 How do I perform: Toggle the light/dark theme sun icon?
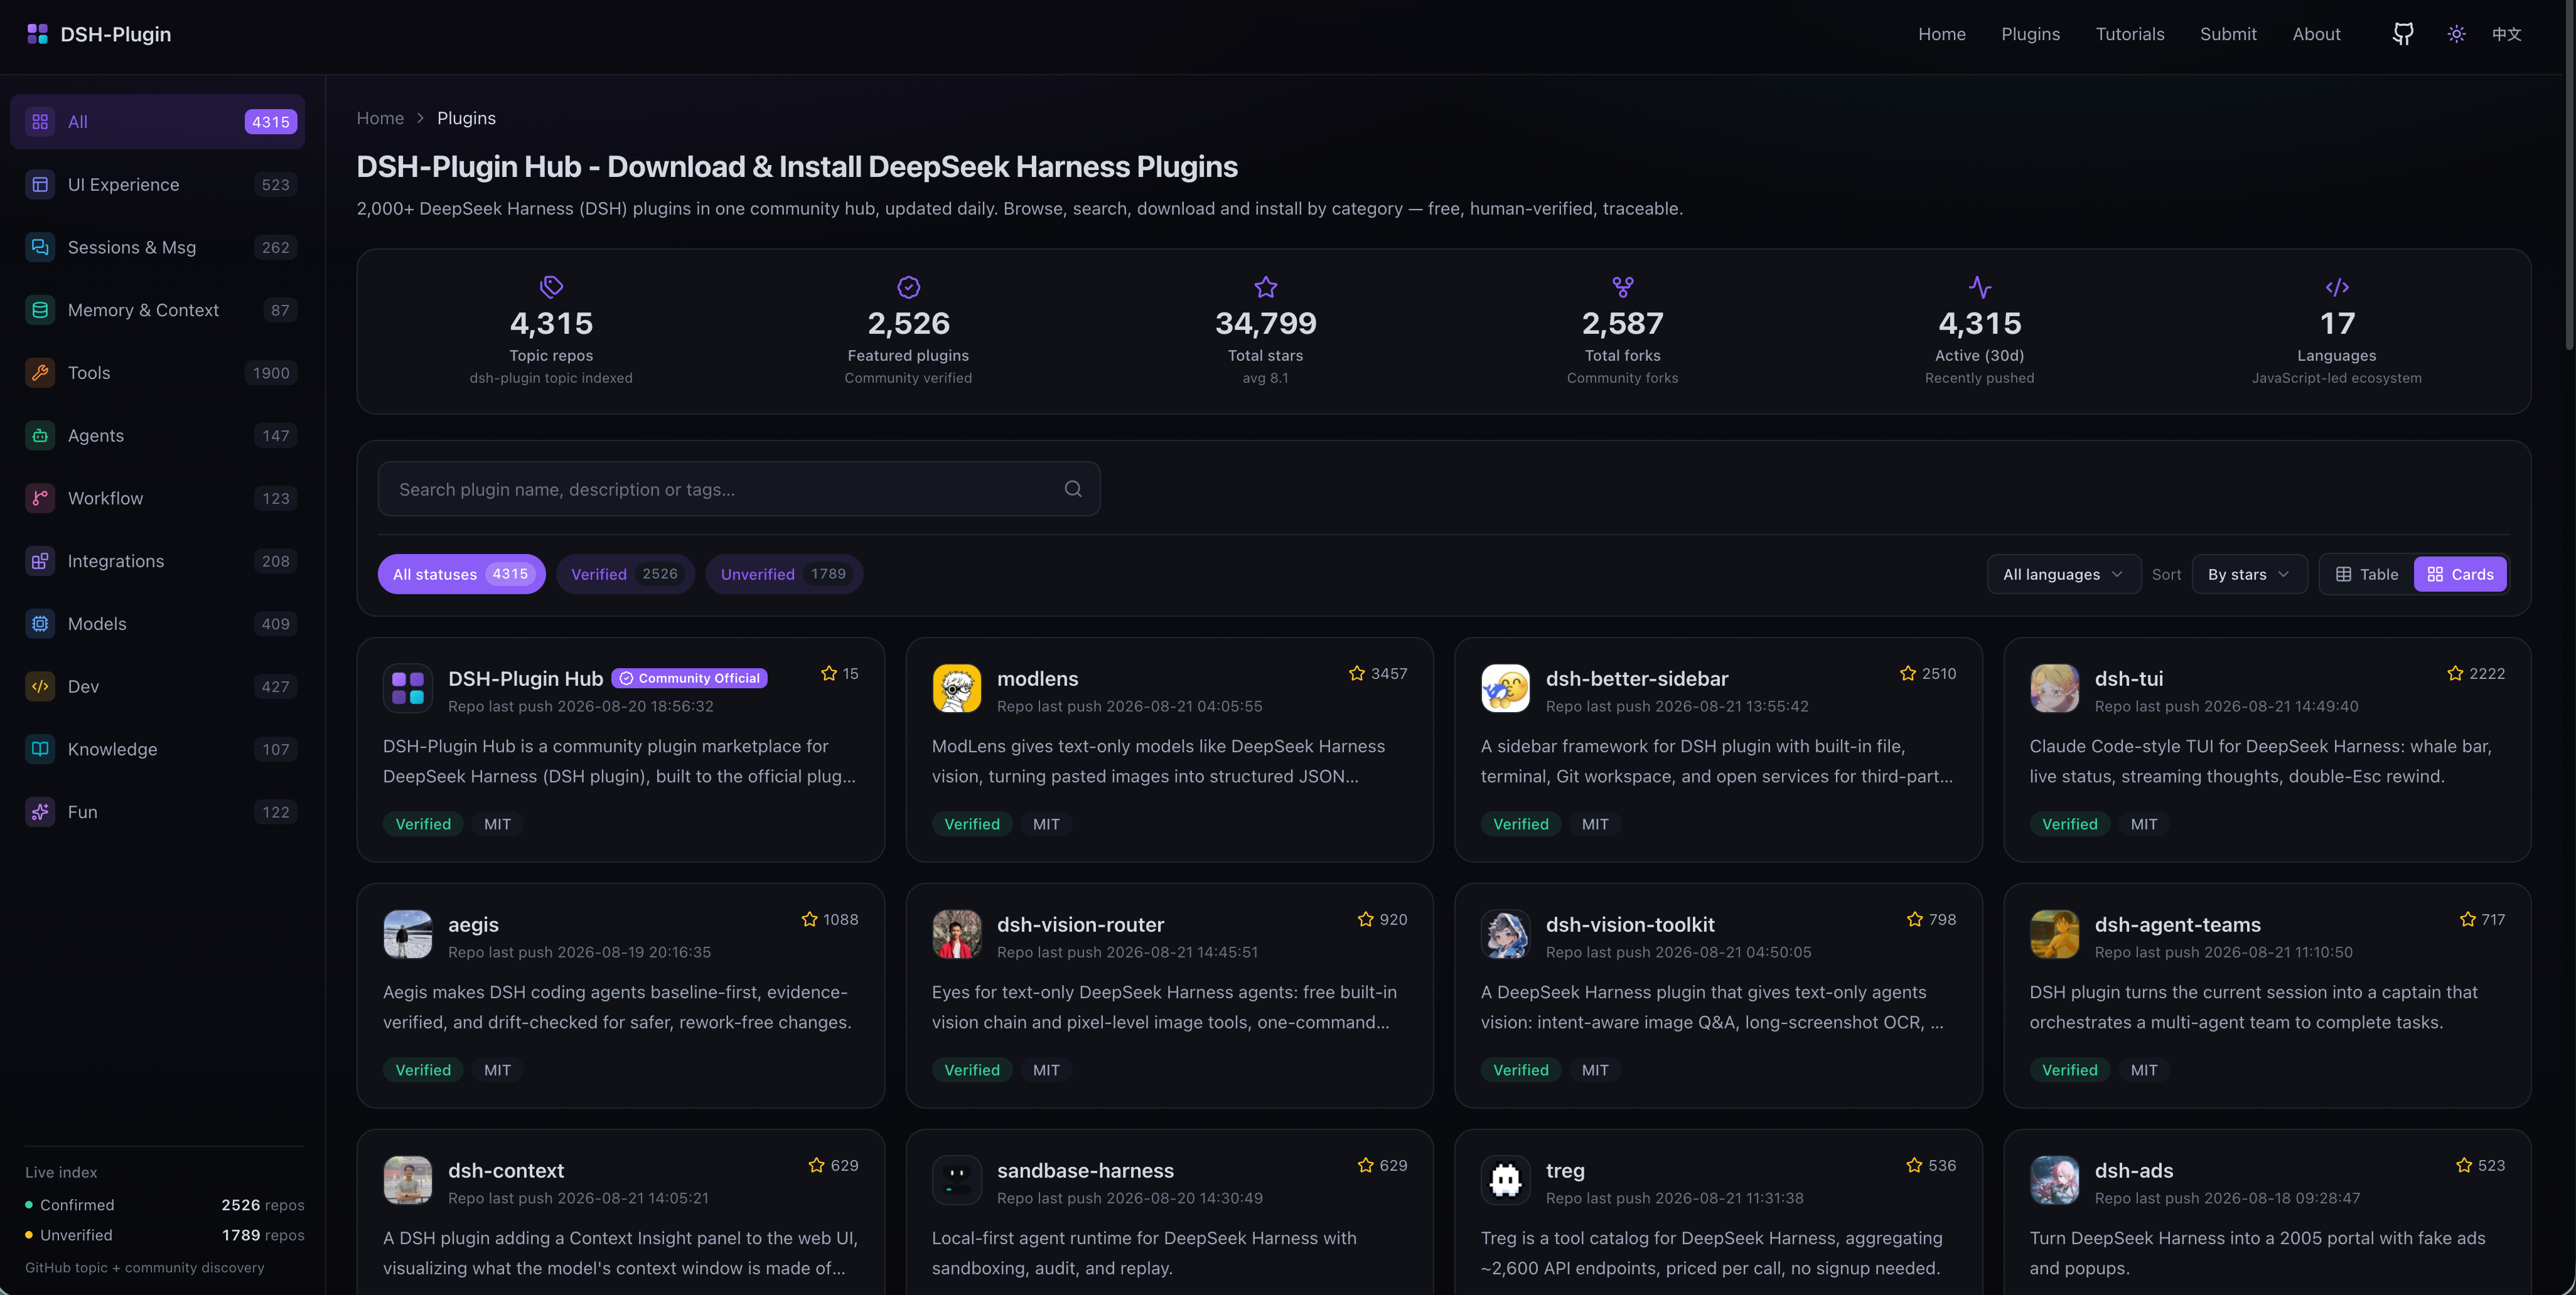pos(2456,34)
